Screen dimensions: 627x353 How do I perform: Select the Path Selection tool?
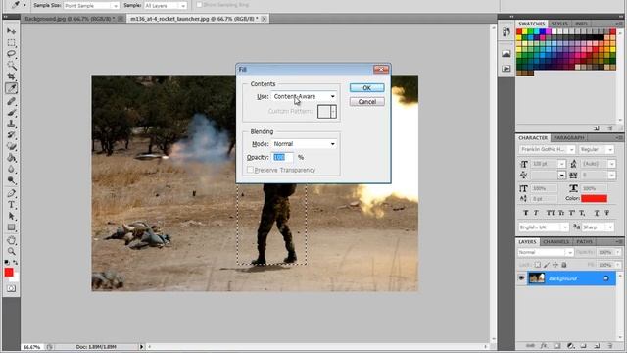[x=11, y=216]
